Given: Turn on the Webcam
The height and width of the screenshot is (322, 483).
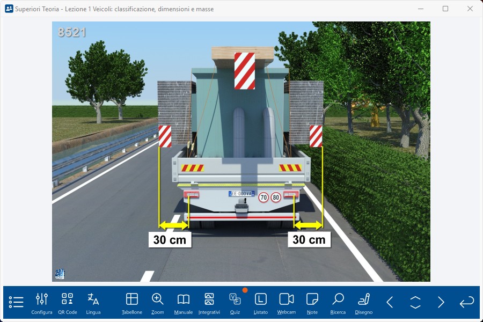Looking at the screenshot, I should [287, 303].
